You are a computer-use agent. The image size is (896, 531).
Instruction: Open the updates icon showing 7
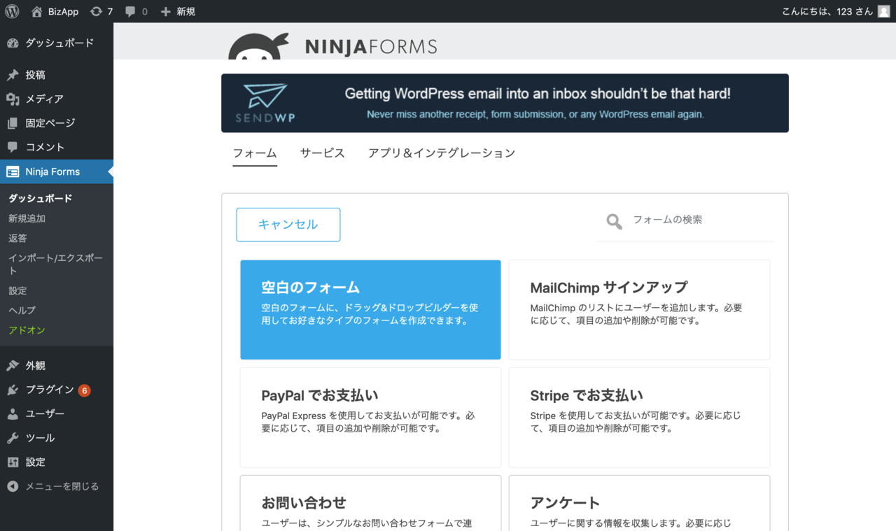tap(96, 11)
